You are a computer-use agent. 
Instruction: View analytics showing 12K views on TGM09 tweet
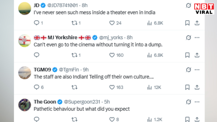coord(154,87)
